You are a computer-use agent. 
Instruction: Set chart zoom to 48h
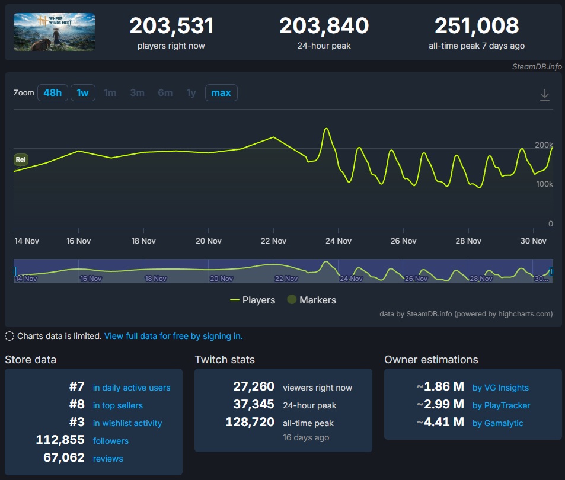pos(52,93)
